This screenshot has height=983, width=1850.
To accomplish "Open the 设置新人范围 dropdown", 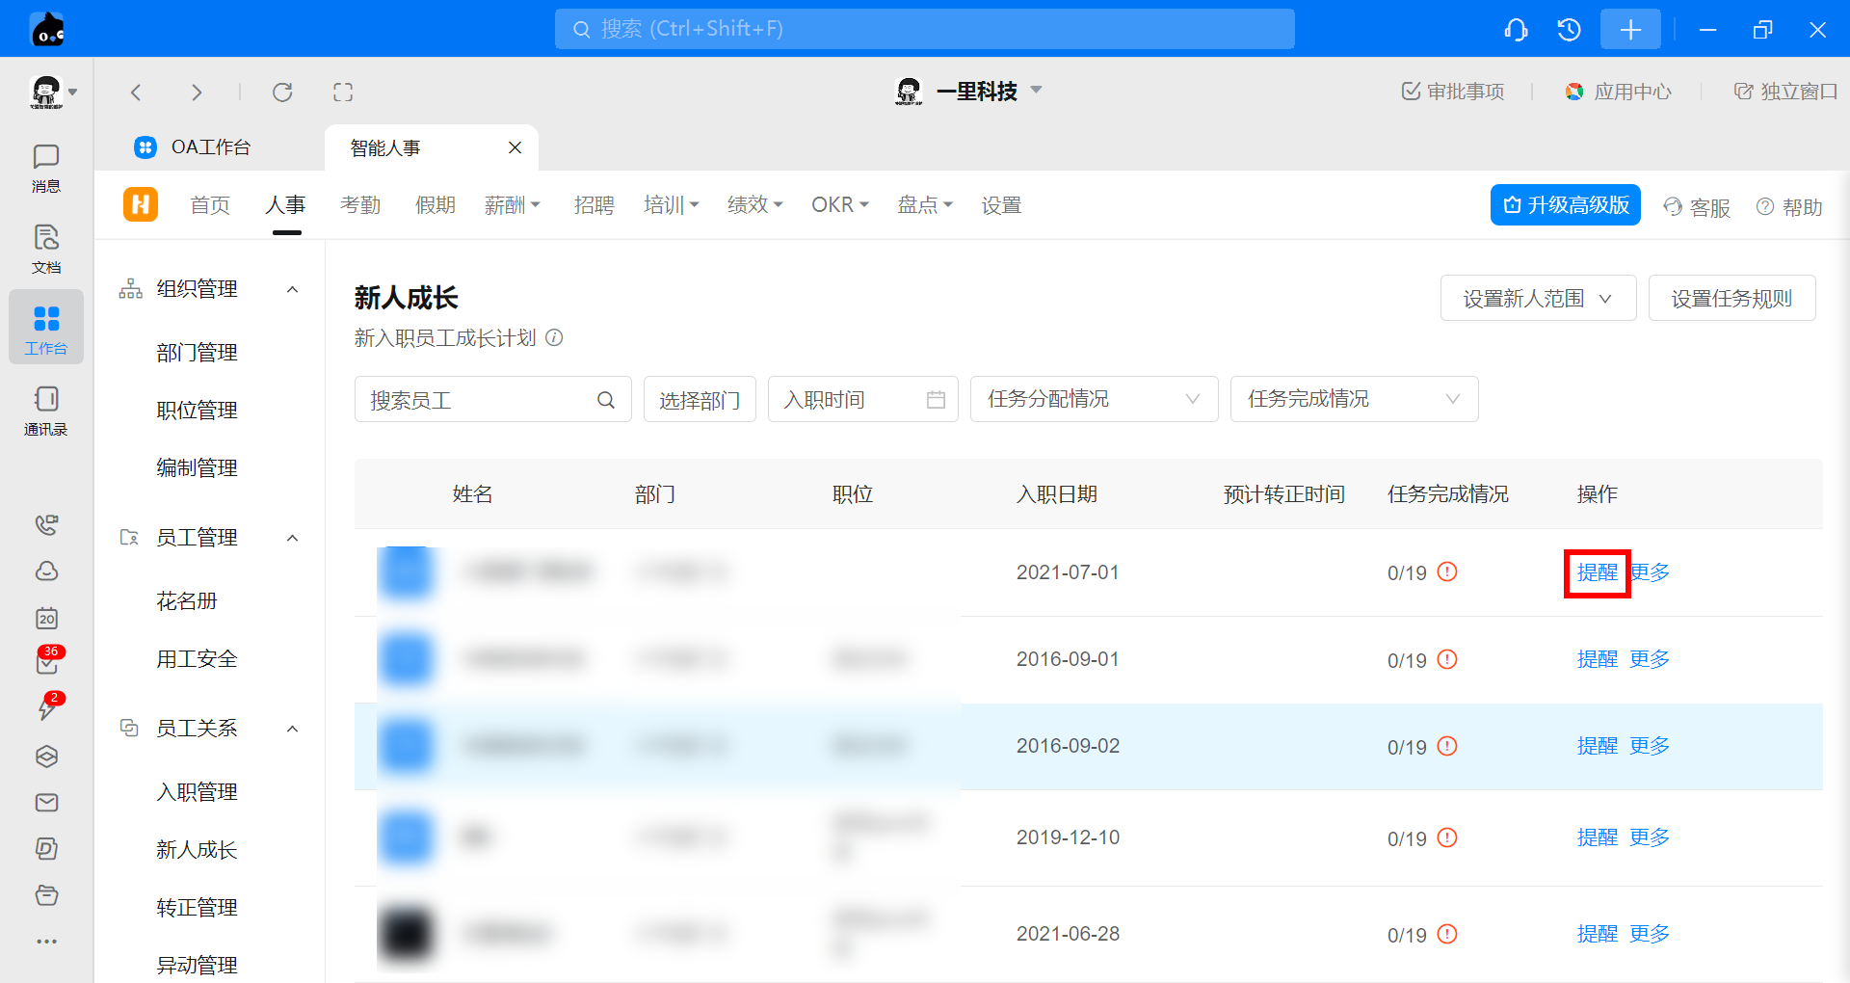I will click(x=1538, y=299).
